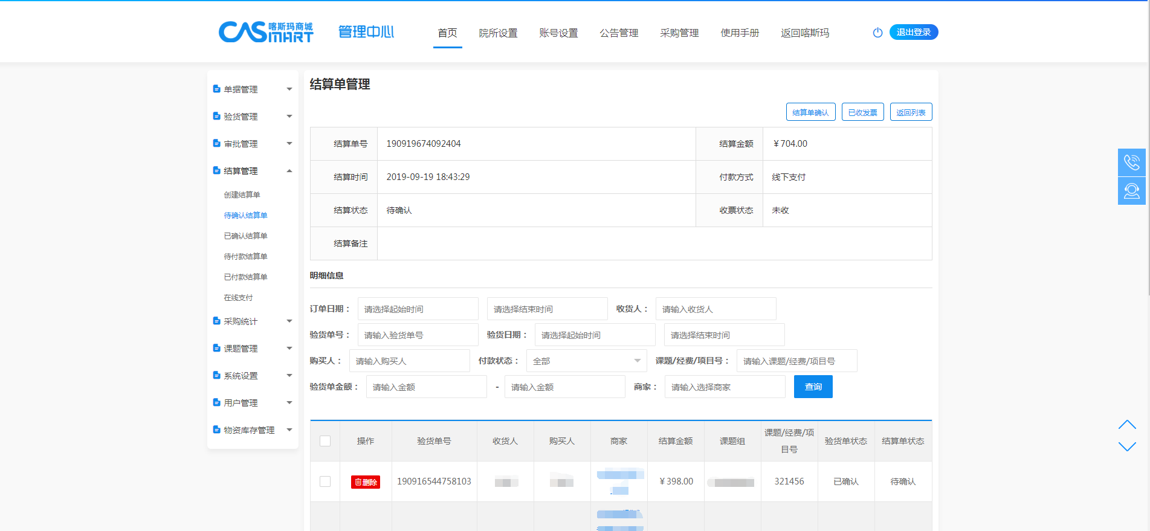Click the document icon beside 采购统计
The width and height of the screenshot is (1150, 531).
[216, 321]
